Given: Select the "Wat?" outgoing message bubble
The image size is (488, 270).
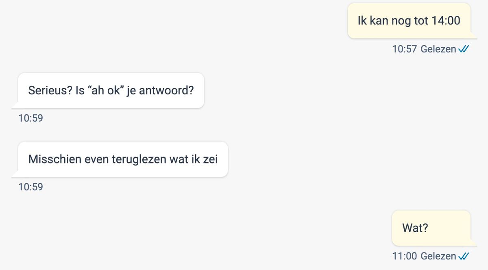Looking at the screenshot, I should pos(431,228).
